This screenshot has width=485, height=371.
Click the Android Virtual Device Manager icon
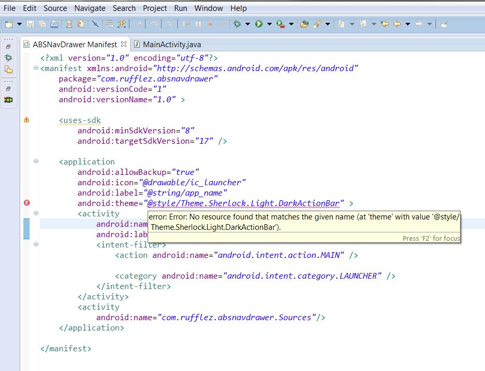click(x=81, y=24)
